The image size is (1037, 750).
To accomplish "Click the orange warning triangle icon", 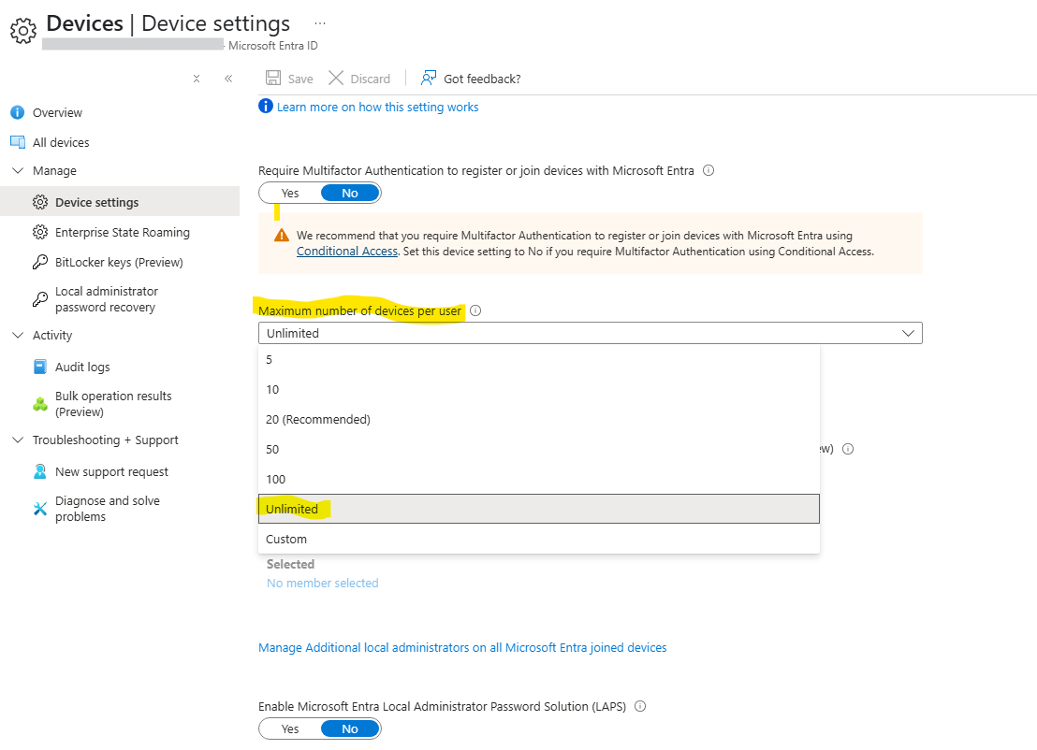I will coord(282,236).
